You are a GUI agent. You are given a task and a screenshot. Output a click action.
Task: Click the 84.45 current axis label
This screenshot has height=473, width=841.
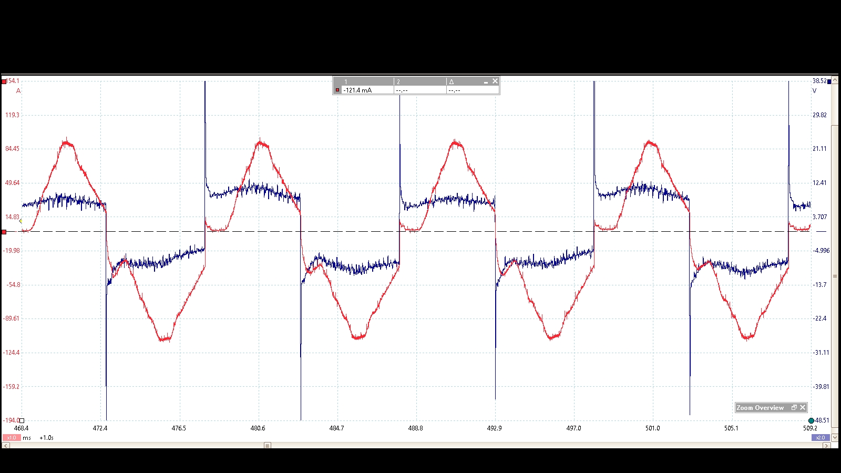click(12, 149)
